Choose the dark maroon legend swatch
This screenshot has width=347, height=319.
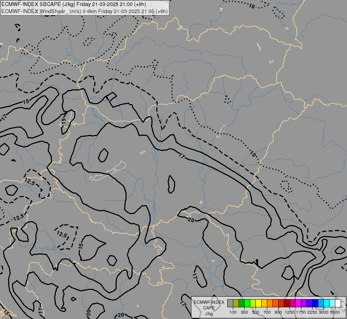coord(287,303)
